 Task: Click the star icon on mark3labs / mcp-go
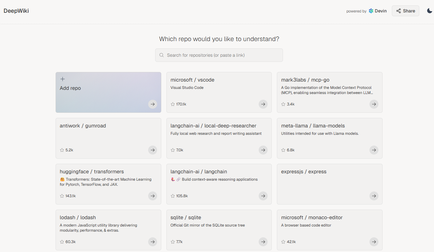[x=283, y=104]
